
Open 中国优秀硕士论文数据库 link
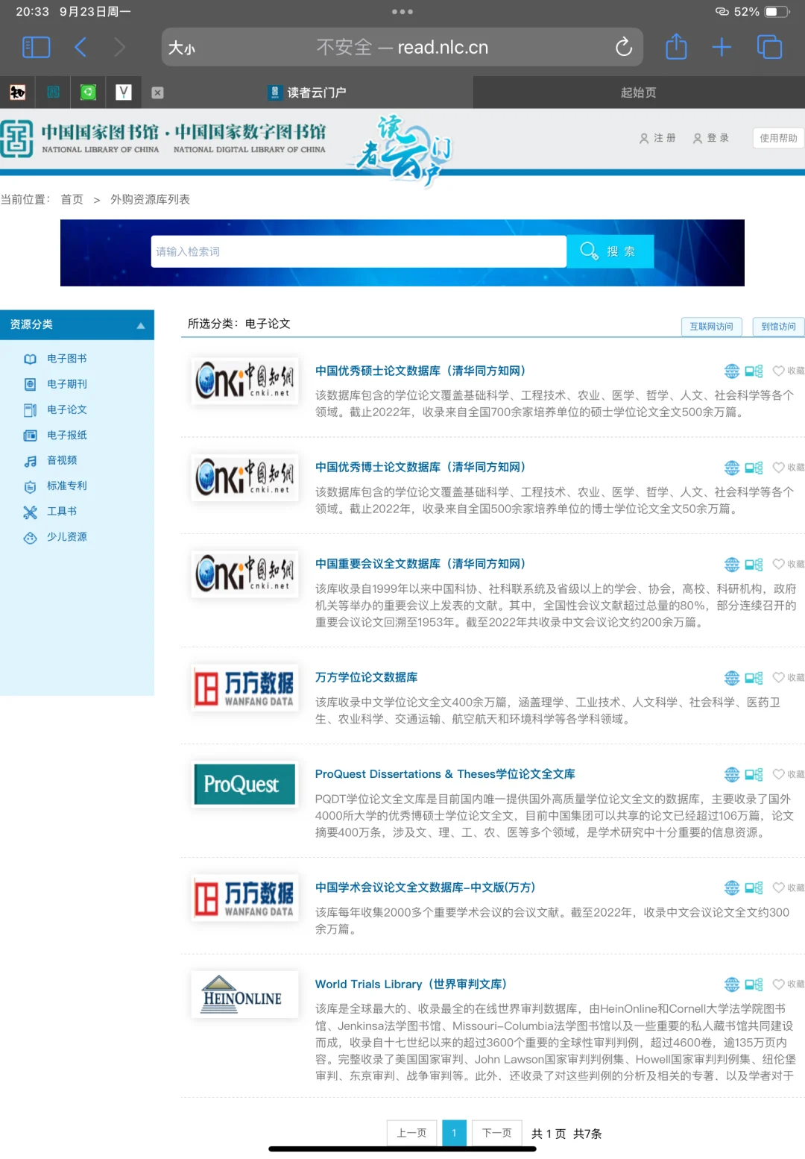(420, 371)
